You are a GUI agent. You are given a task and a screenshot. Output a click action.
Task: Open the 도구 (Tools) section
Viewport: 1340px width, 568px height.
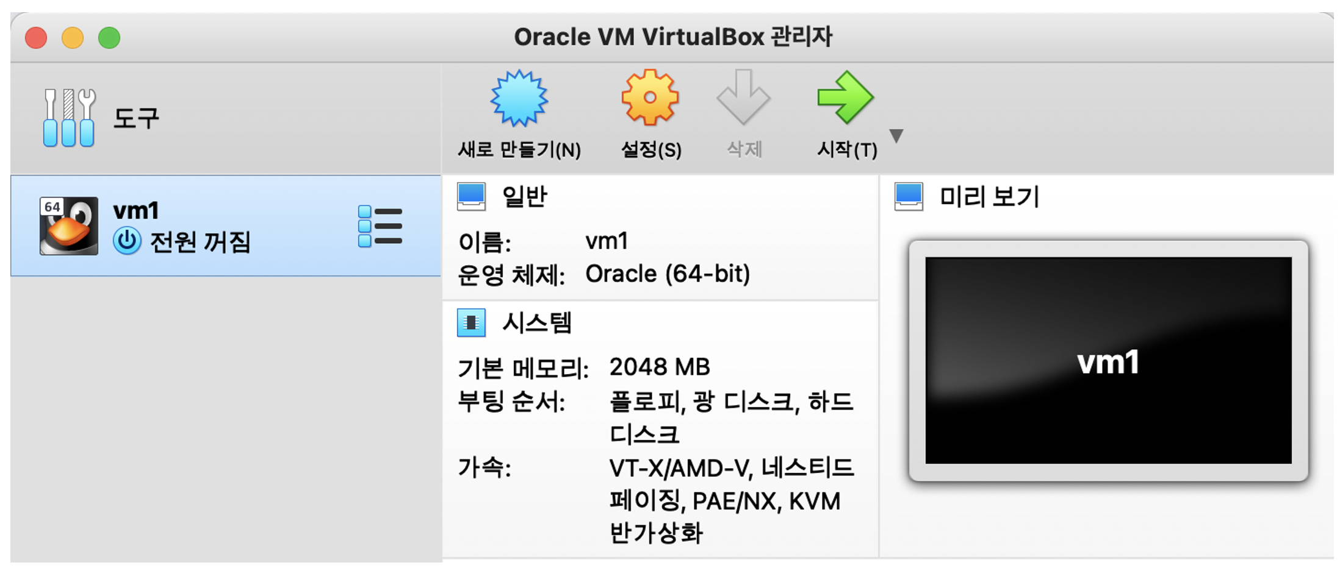[x=226, y=118]
